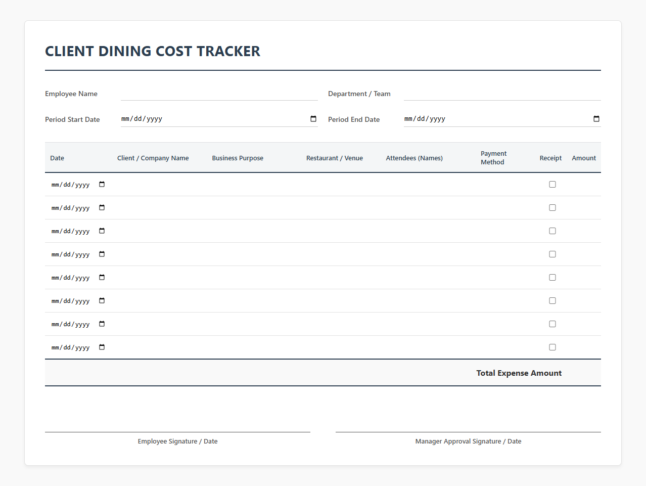Click the 'Client Dining Cost Tracker' heading
This screenshot has height=486, width=646.
click(153, 51)
